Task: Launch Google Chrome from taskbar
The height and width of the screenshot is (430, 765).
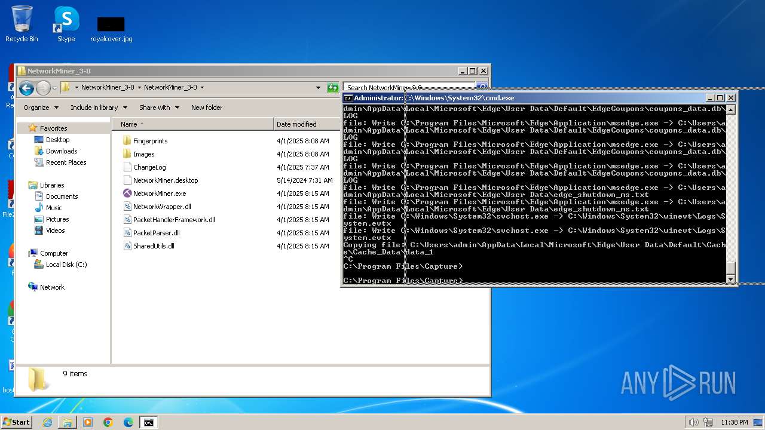Action: (108, 422)
